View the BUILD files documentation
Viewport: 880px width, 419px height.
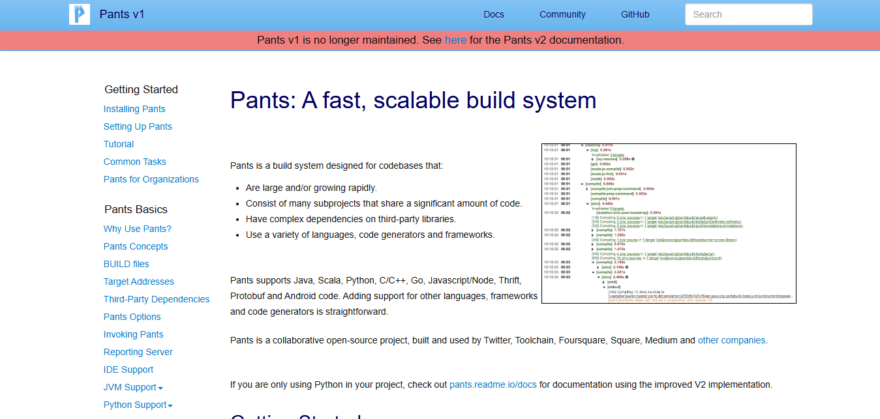(x=126, y=264)
